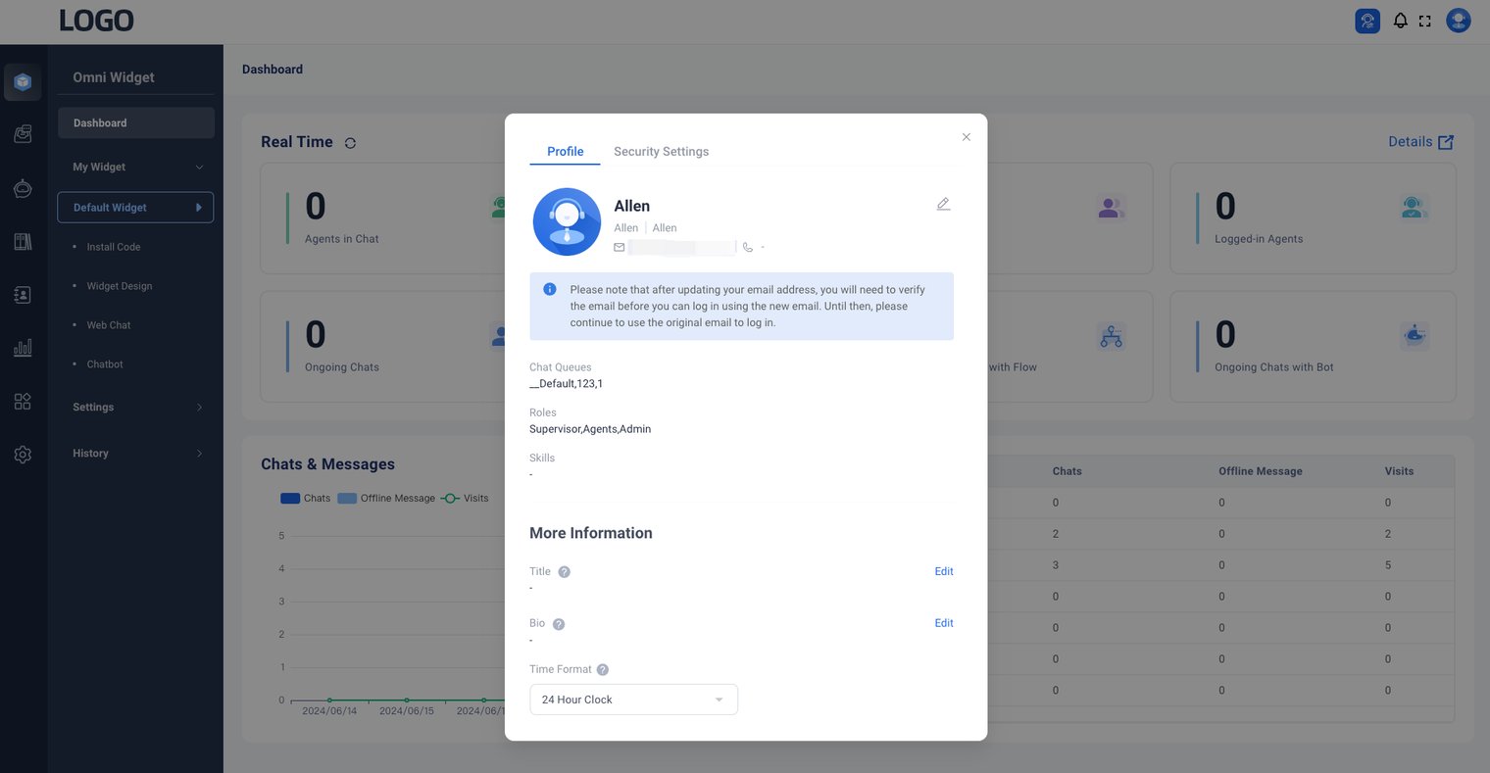Viewport: 1490px width, 773px height.
Task: Open the contacts icon in left sidebar
Action: (x=23, y=295)
